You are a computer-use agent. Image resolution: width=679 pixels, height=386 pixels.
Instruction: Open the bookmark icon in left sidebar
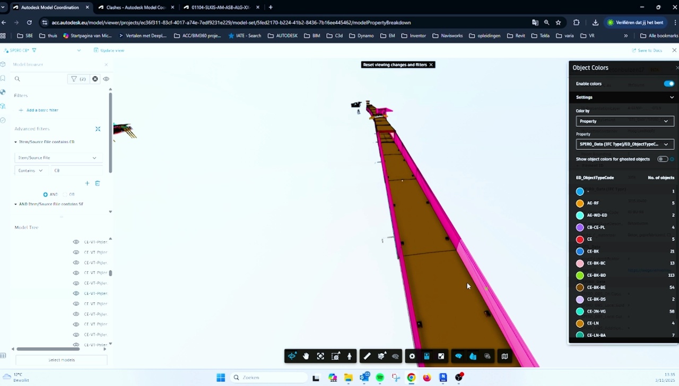(3, 78)
